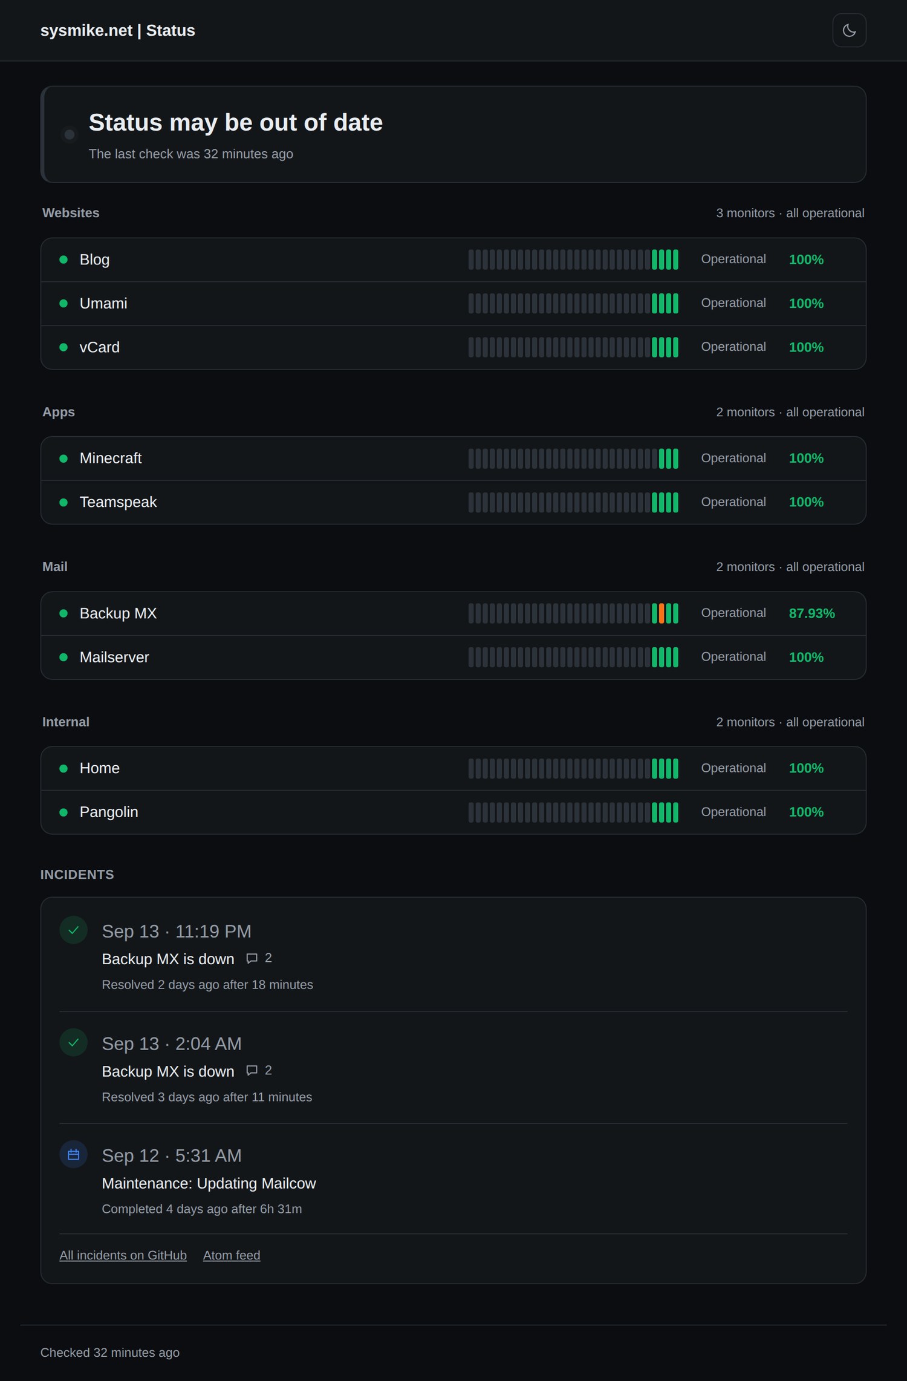Viewport: 907px width, 1381px height.
Task: Select the Home monitor name
Action: (x=100, y=768)
